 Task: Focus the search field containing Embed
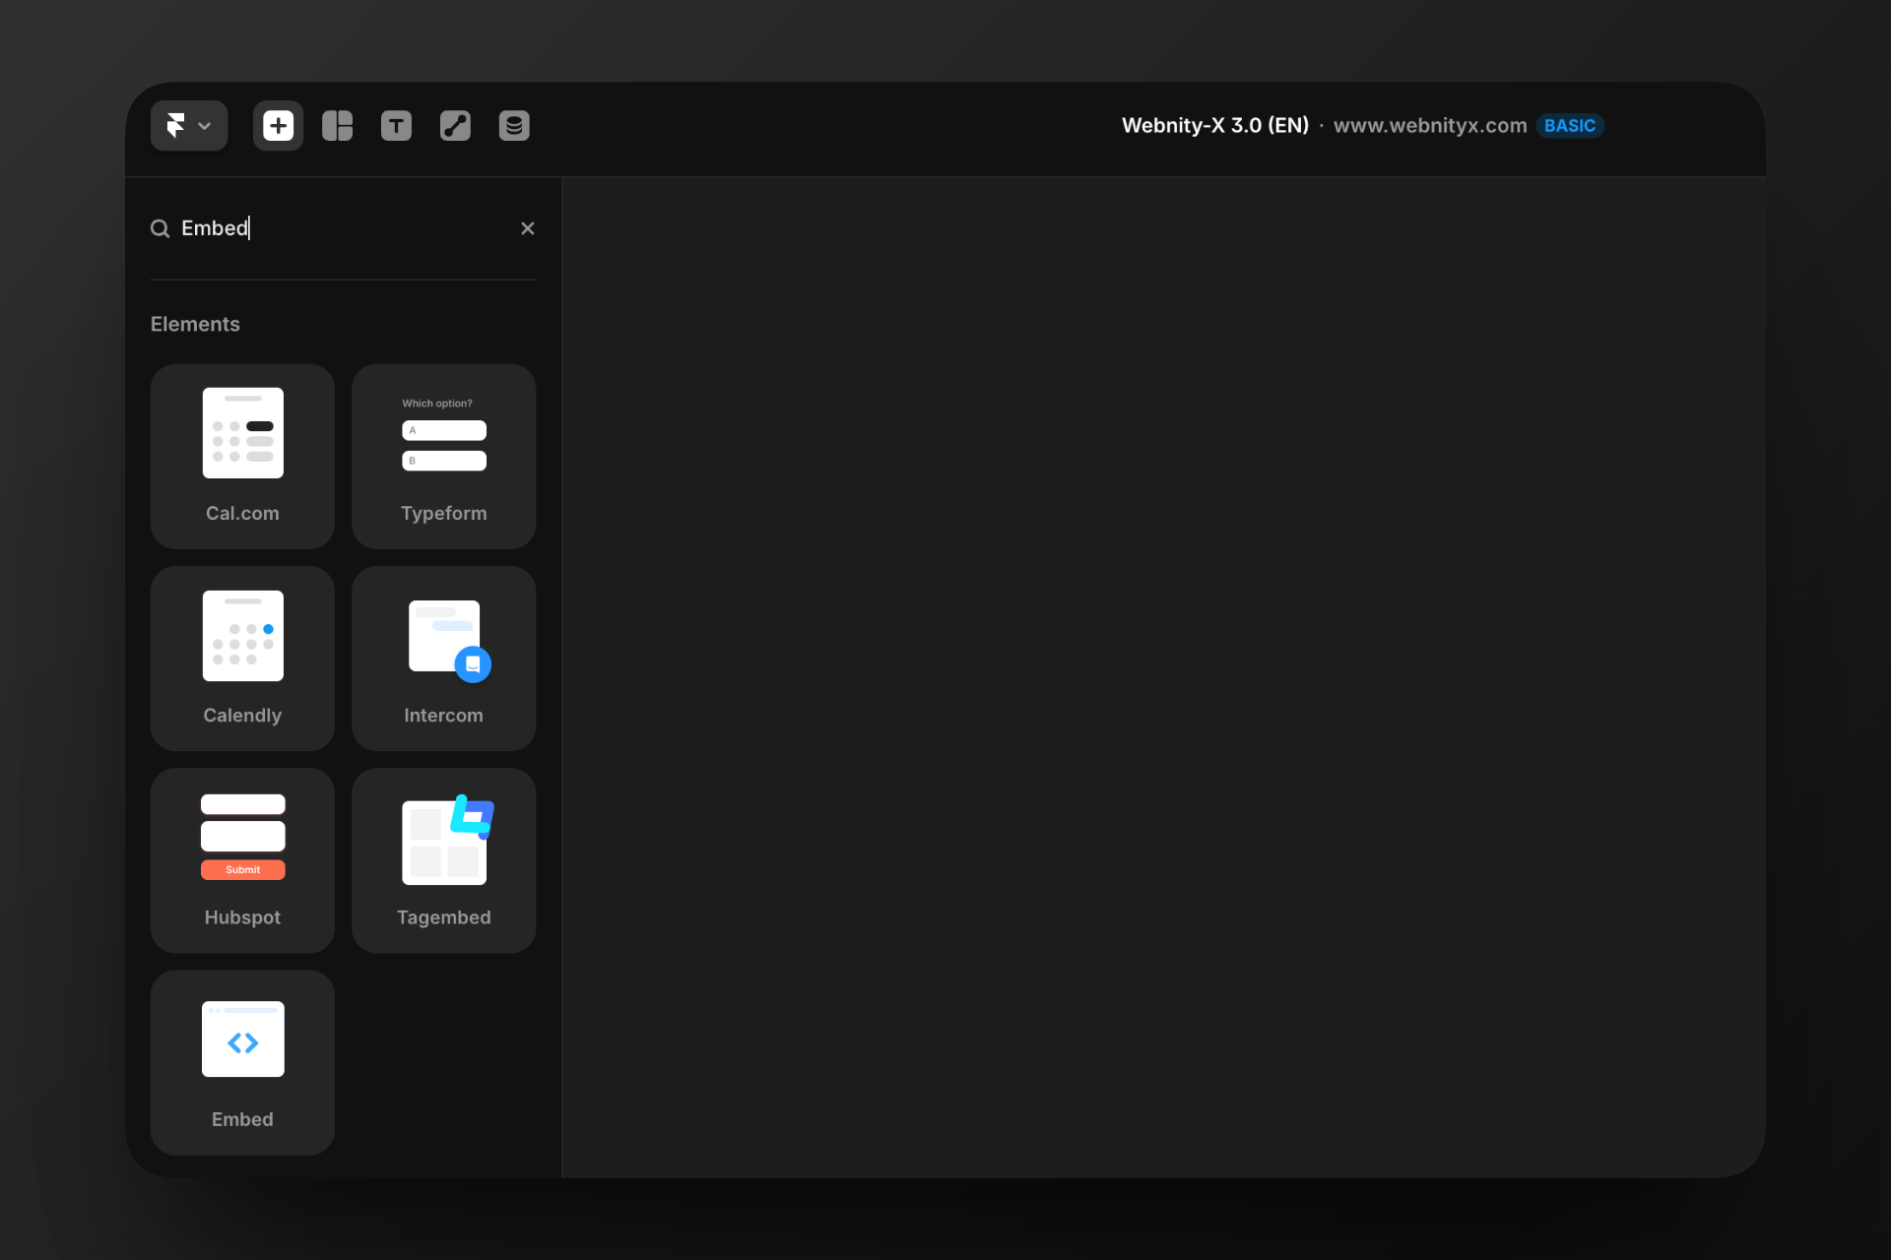point(343,228)
